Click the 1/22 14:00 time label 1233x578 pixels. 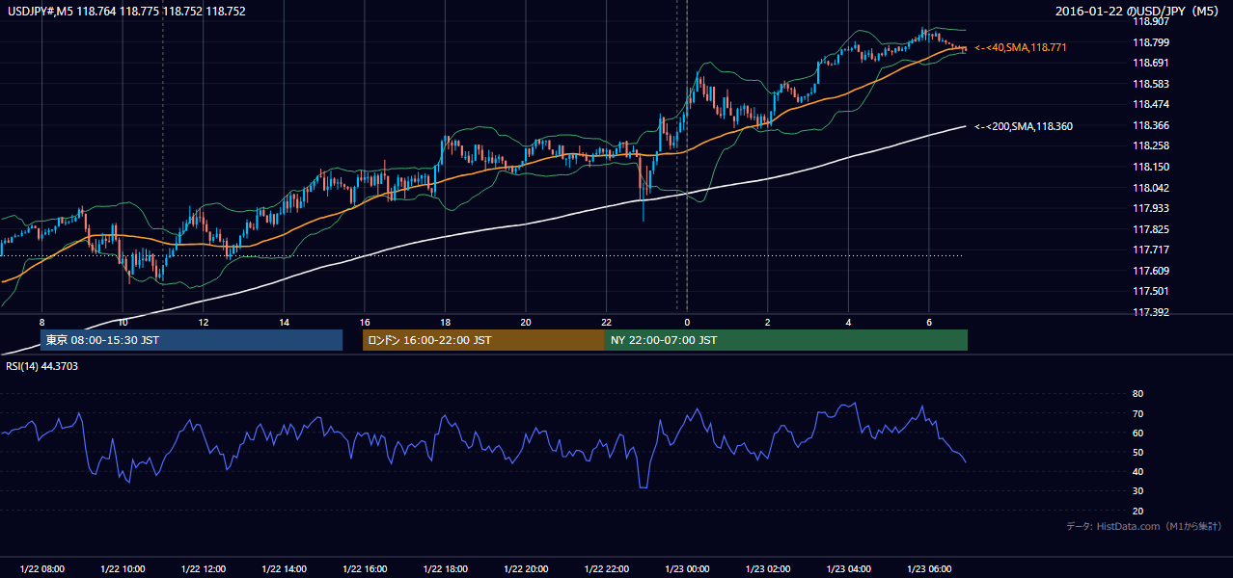point(284,568)
